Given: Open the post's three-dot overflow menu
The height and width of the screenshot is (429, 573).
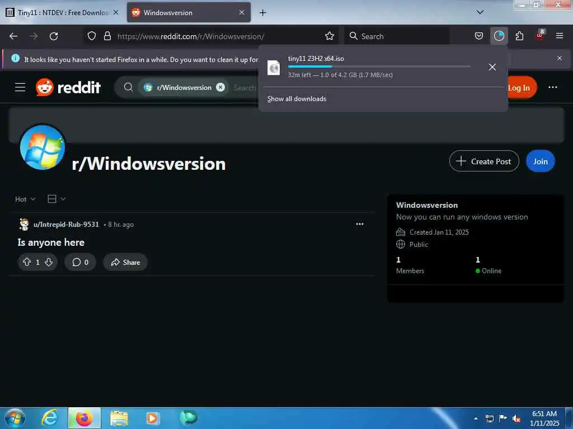Looking at the screenshot, I should click(360, 224).
